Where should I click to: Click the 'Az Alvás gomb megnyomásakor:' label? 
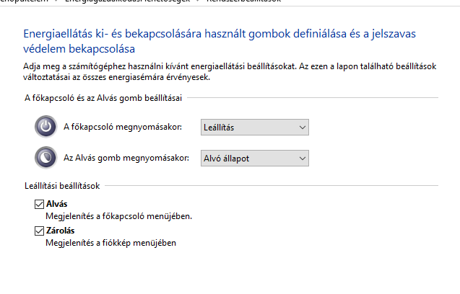pyautogui.click(x=126, y=158)
